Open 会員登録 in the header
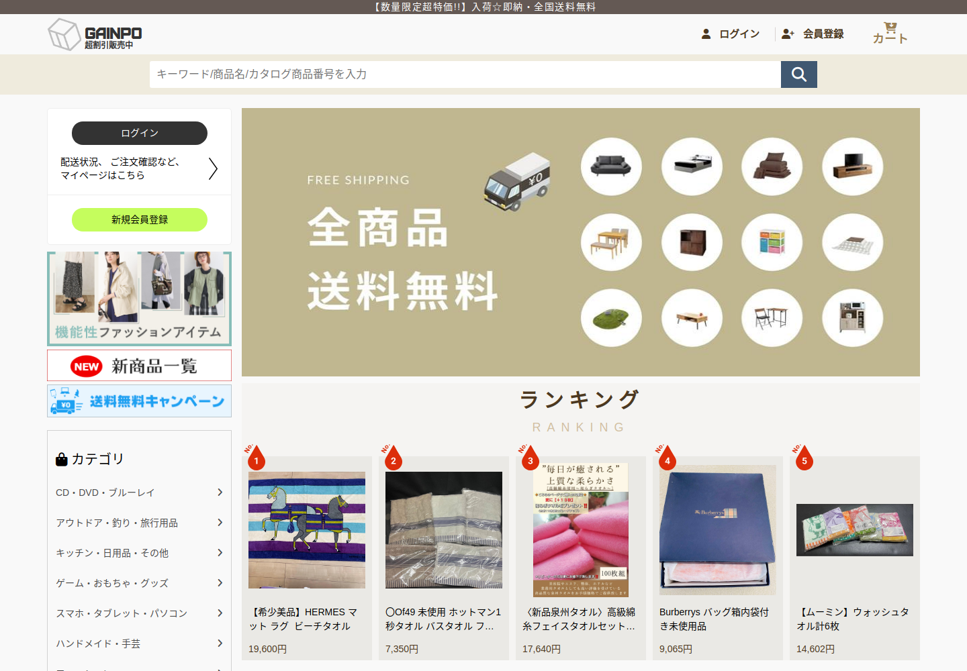The width and height of the screenshot is (967, 671). click(x=813, y=34)
